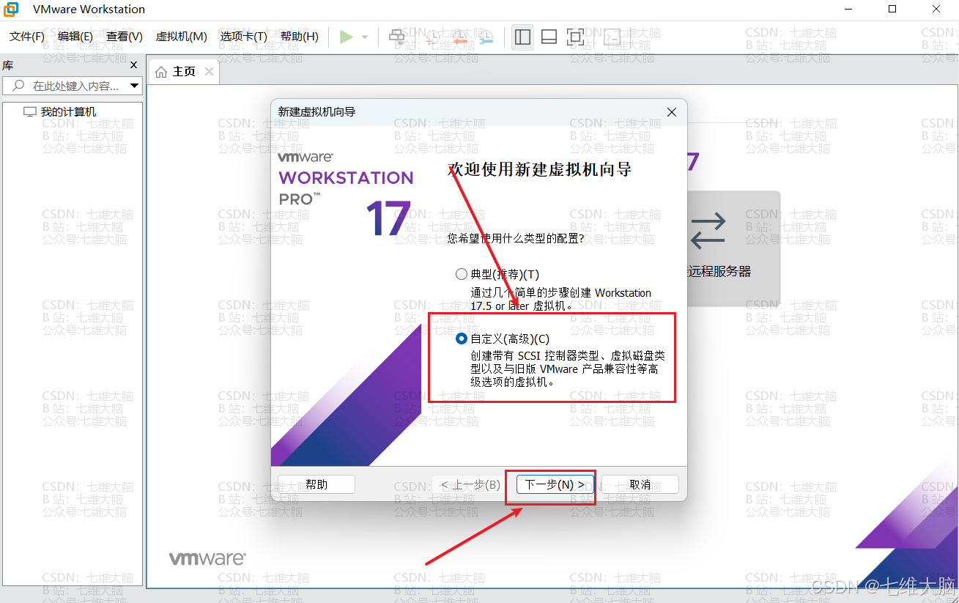Open the 文件(F) menu

(27, 37)
